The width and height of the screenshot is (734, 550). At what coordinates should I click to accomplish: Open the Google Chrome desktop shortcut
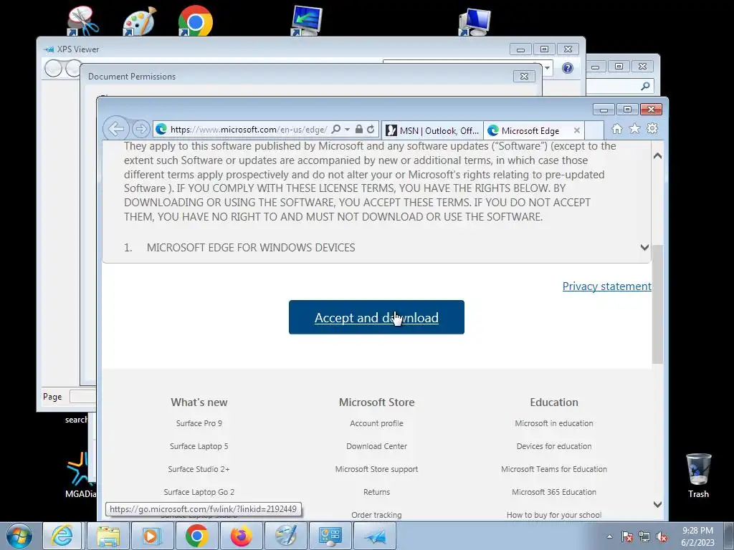[195, 21]
